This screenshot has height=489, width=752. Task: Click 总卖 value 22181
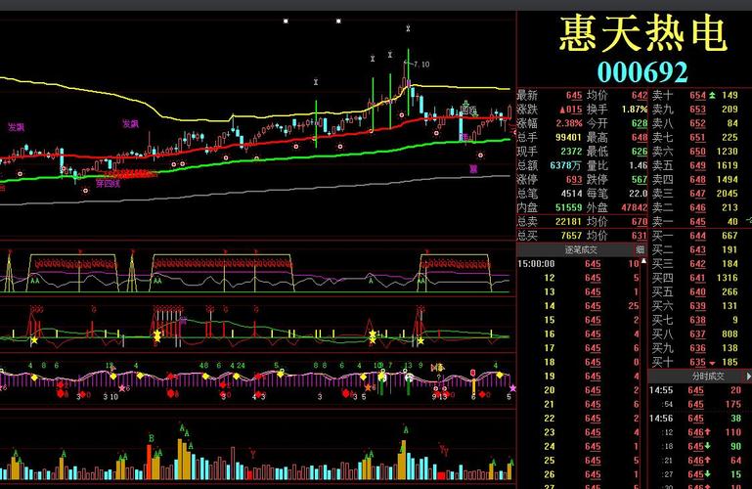(568, 221)
